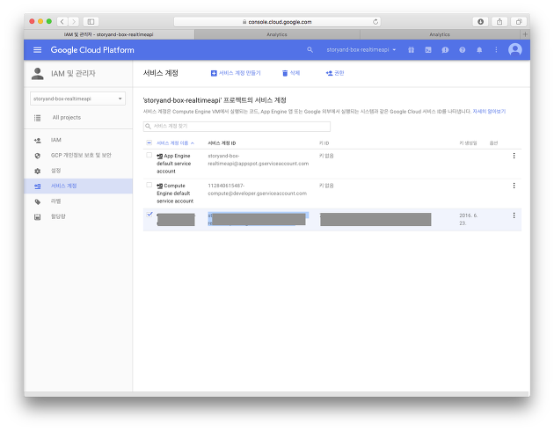Screen dimensions: 554x431
Task: Switch to IAM 및 관리자 browser tab
Action: (x=109, y=34)
